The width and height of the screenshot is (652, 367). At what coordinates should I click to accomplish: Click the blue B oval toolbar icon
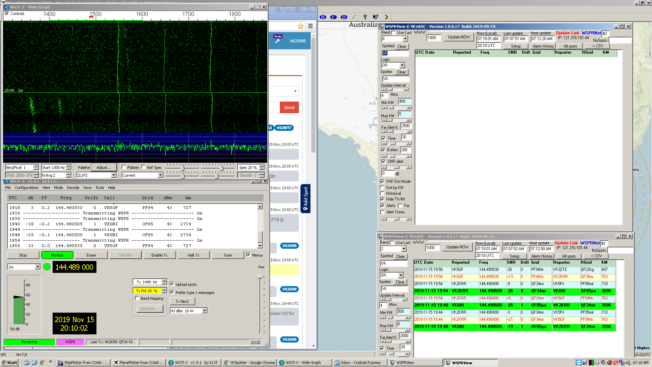coord(323,17)
